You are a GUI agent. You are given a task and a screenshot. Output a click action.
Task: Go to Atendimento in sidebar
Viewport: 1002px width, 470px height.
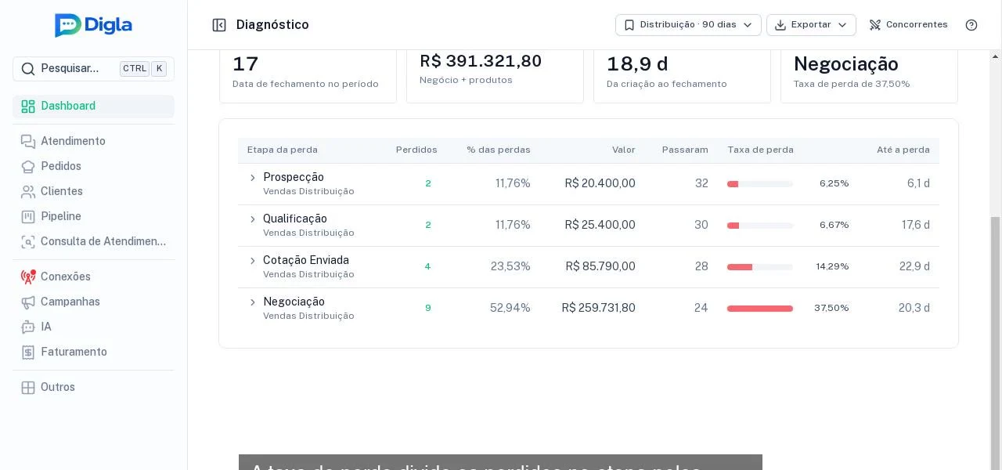[93, 142]
